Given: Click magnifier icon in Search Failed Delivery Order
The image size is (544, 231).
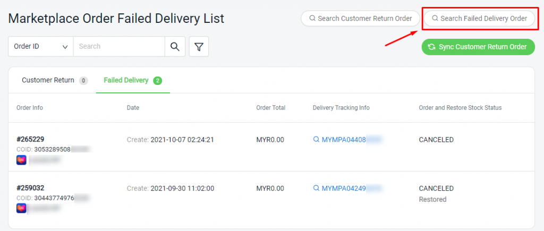Looking at the screenshot, I should pyautogui.click(x=435, y=19).
